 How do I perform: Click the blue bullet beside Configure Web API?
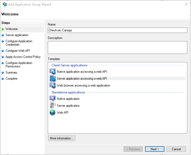[3, 51]
